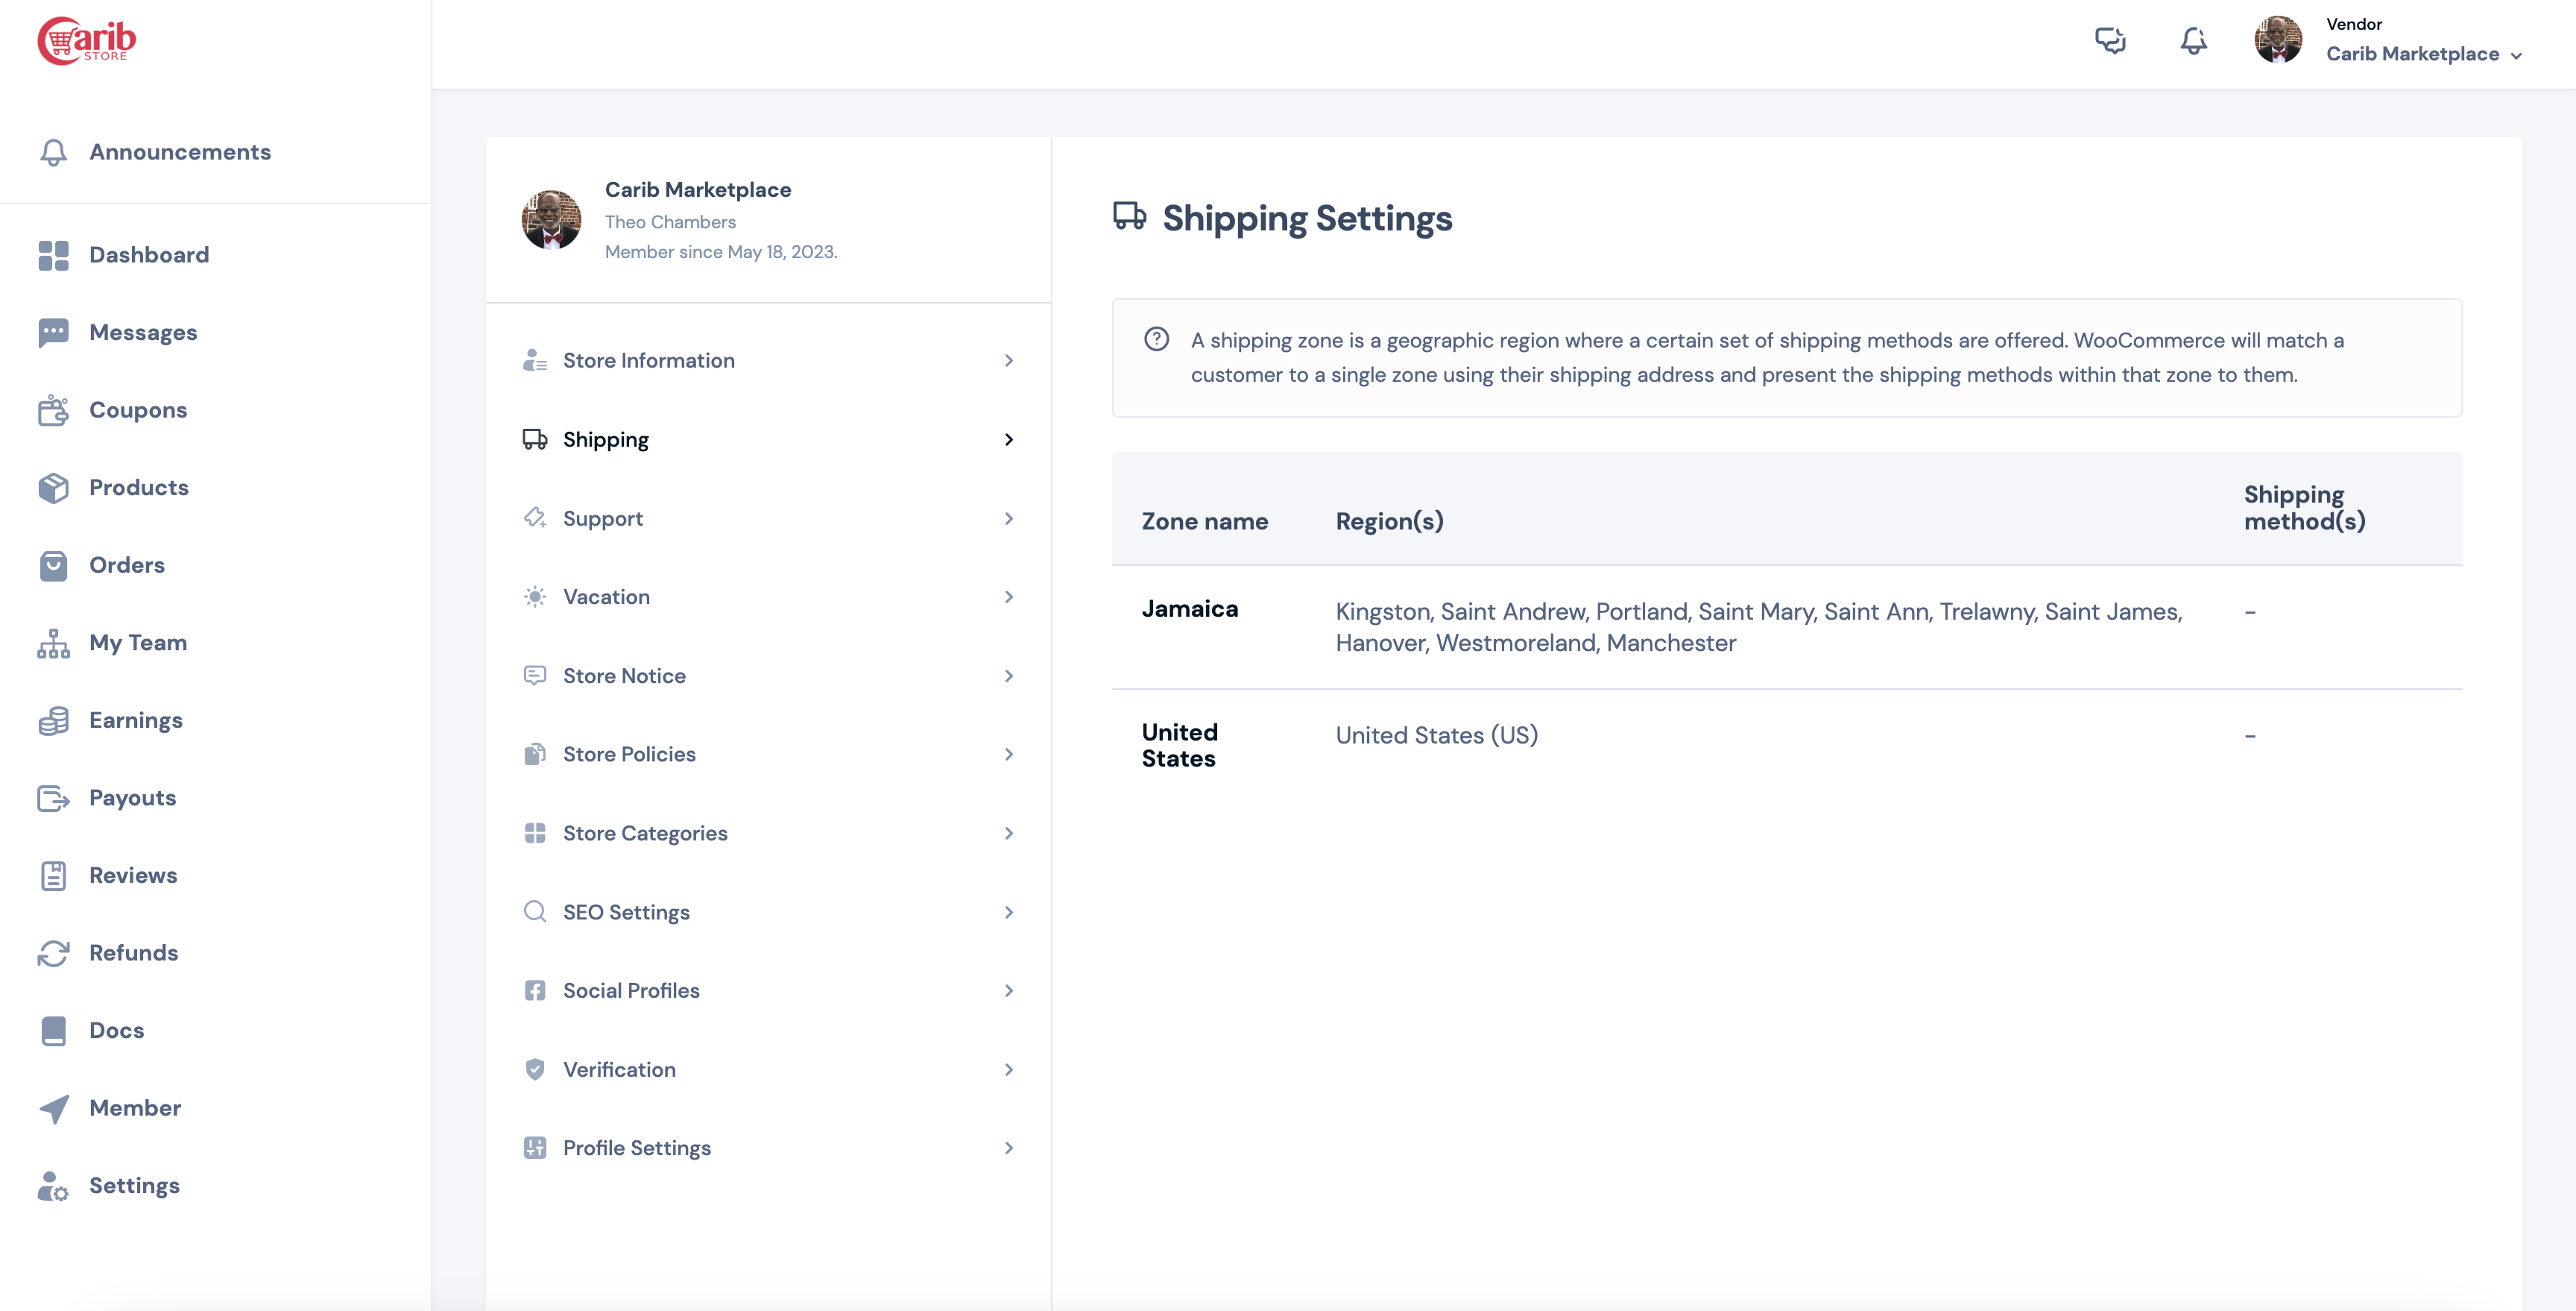
Task: Click the Theo Chambers profile photo
Action: (x=551, y=220)
